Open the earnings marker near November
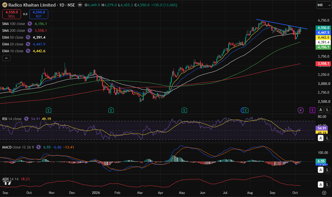Image resolution: width=332 pixels, height=197 pixels. tap(48, 110)
